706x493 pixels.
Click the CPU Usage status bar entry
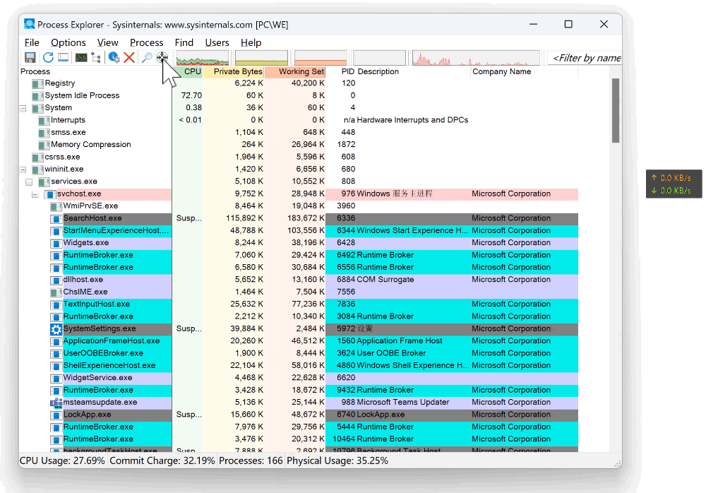pos(62,461)
